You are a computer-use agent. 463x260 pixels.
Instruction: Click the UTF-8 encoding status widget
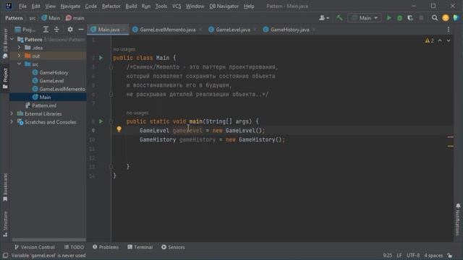413,255
